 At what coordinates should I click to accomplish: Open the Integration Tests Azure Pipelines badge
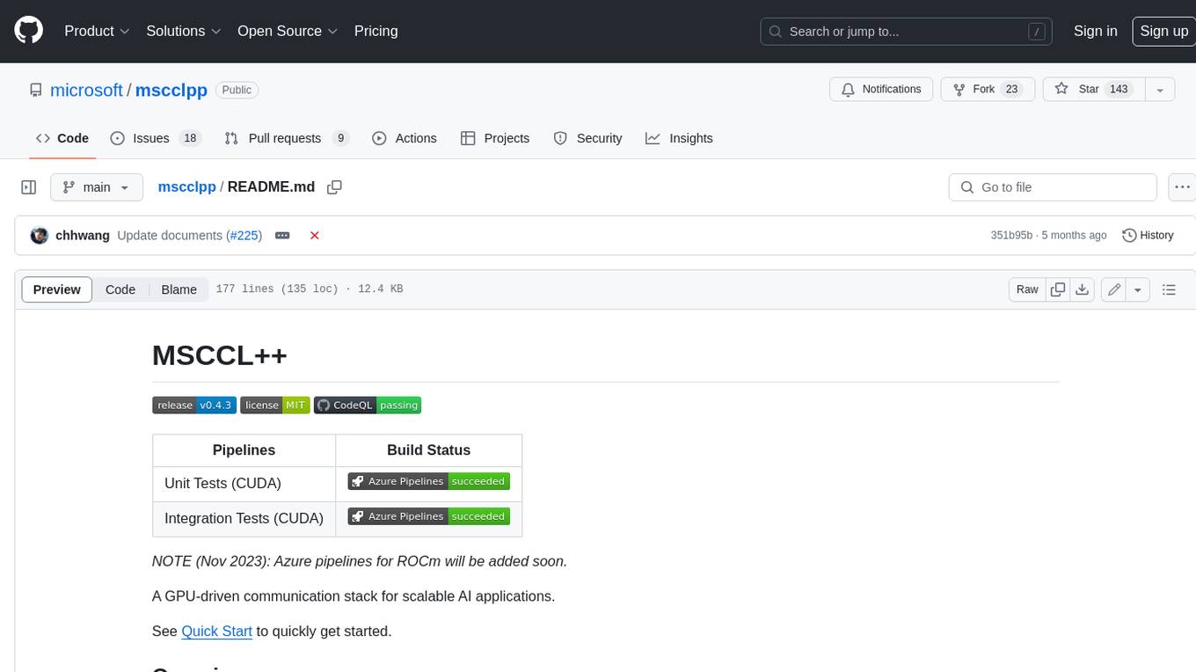[429, 517]
